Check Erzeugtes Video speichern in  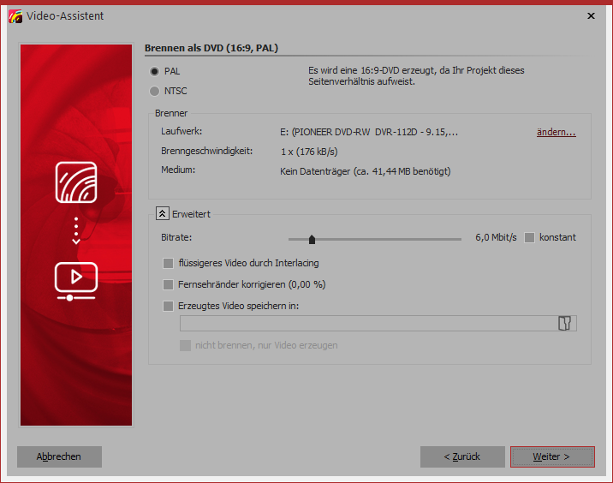[168, 306]
